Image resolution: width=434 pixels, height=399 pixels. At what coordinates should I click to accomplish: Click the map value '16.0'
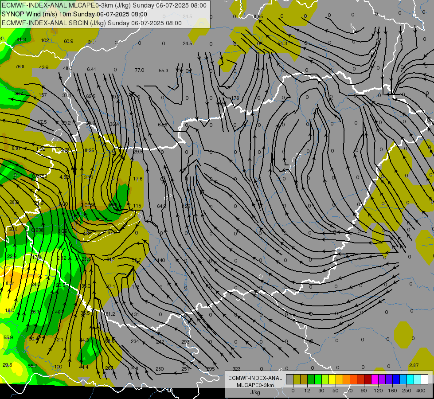click(x=10, y=310)
